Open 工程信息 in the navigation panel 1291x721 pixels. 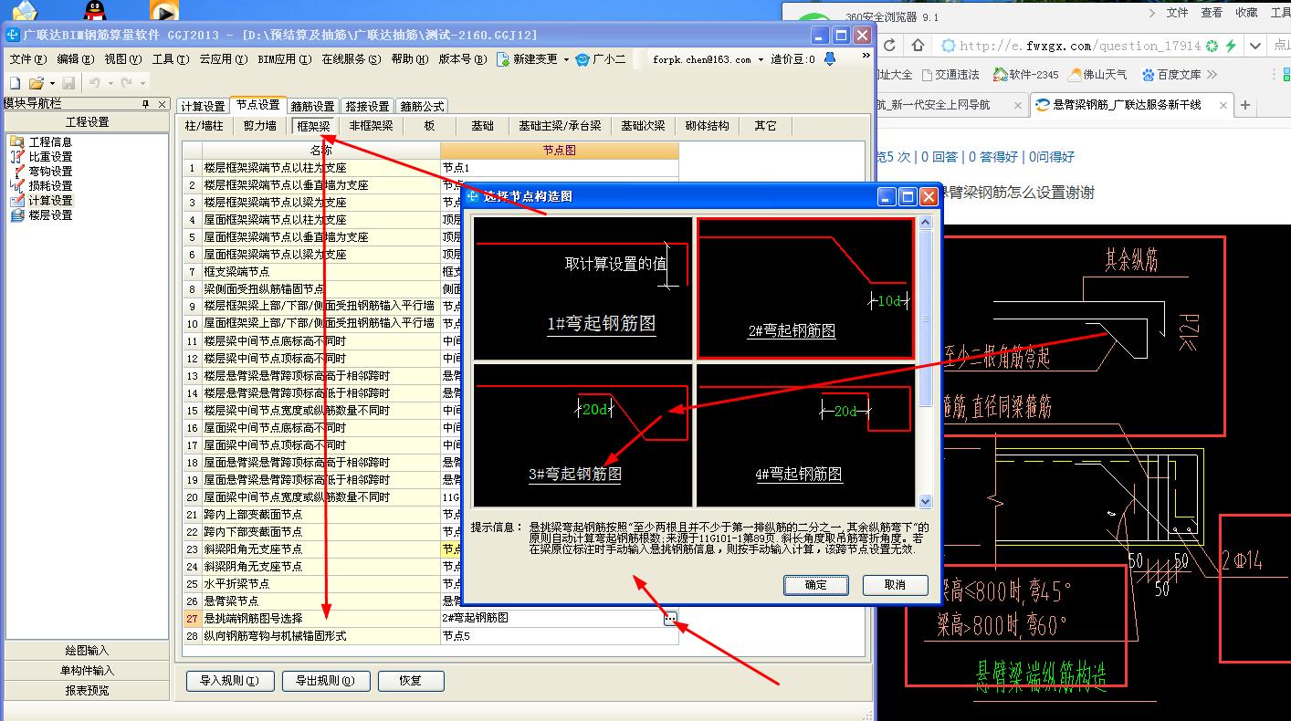50,142
